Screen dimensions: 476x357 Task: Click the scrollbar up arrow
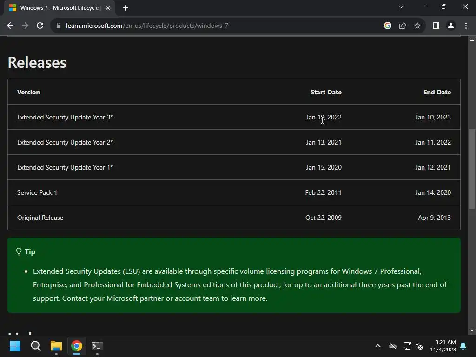pos(472,40)
